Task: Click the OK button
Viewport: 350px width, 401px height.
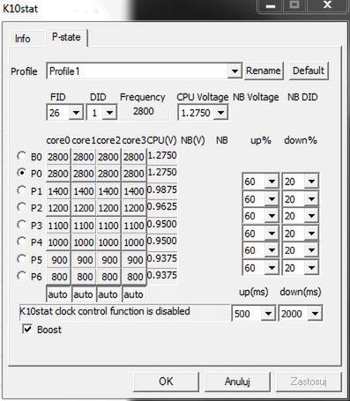Action: (x=166, y=382)
